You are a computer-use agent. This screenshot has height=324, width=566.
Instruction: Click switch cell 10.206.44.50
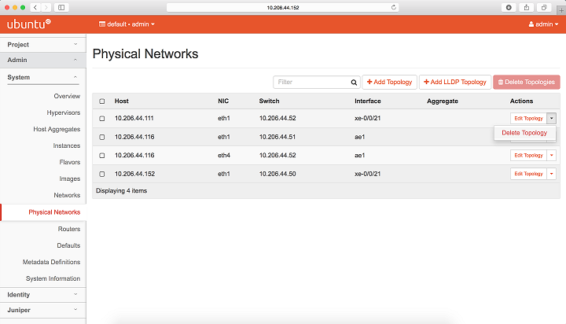277,174
